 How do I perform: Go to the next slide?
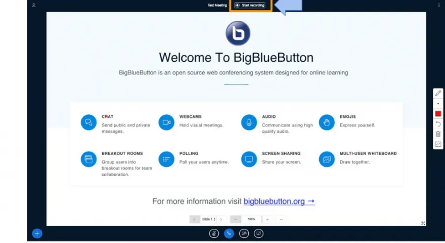click(221, 219)
